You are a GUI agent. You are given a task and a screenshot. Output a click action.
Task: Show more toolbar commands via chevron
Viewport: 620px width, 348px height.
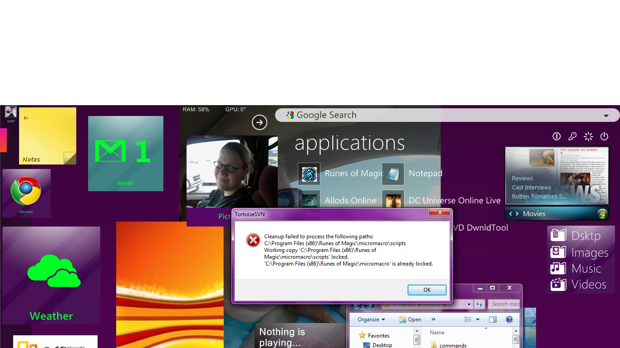pyautogui.click(x=433, y=319)
